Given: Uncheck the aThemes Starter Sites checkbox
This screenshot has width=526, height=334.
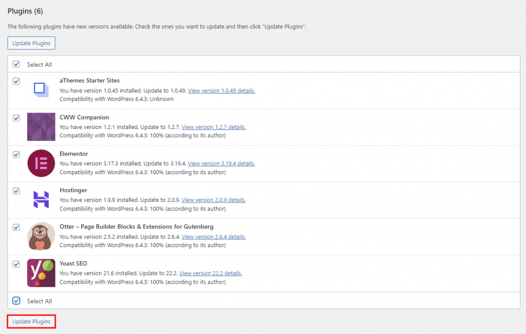Looking at the screenshot, I should point(16,81).
